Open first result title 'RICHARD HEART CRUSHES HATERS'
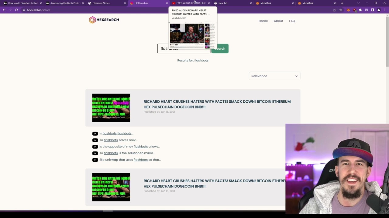 (x=217, y=104)
